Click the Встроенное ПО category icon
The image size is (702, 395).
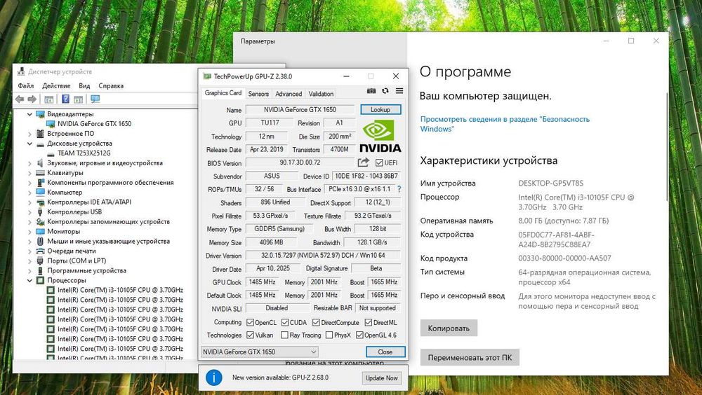point(40,134)
